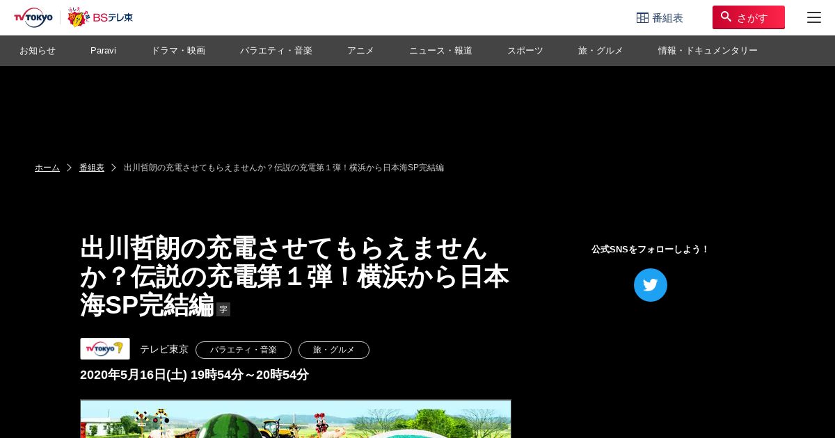Go to ホーム breadcrumb link
This screenshot has width=835, height=438.
click(x=47, y=168)
